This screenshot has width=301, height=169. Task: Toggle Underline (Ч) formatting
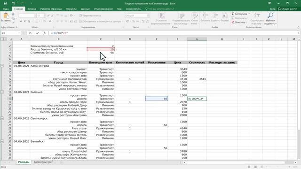pyautogui.click(x=29, y=21)
